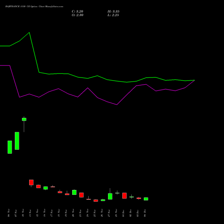Click the 25 Nov date label

[x=95, y=213]
